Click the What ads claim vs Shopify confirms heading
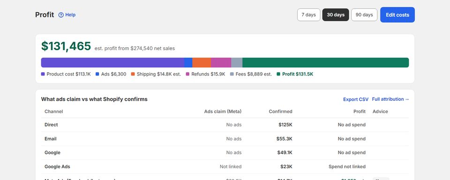450x180 pixels. (94, 99)
